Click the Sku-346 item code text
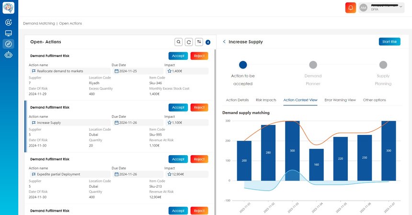Image resolution: width=412 pixels, height=215 pixels. point(156,83)
